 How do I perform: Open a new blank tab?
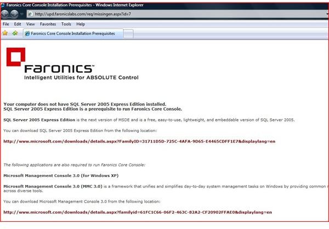[x=128, y=34]
